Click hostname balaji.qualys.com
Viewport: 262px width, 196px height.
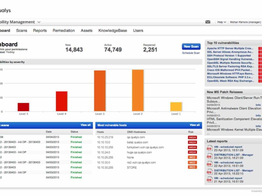coord(138,142)
